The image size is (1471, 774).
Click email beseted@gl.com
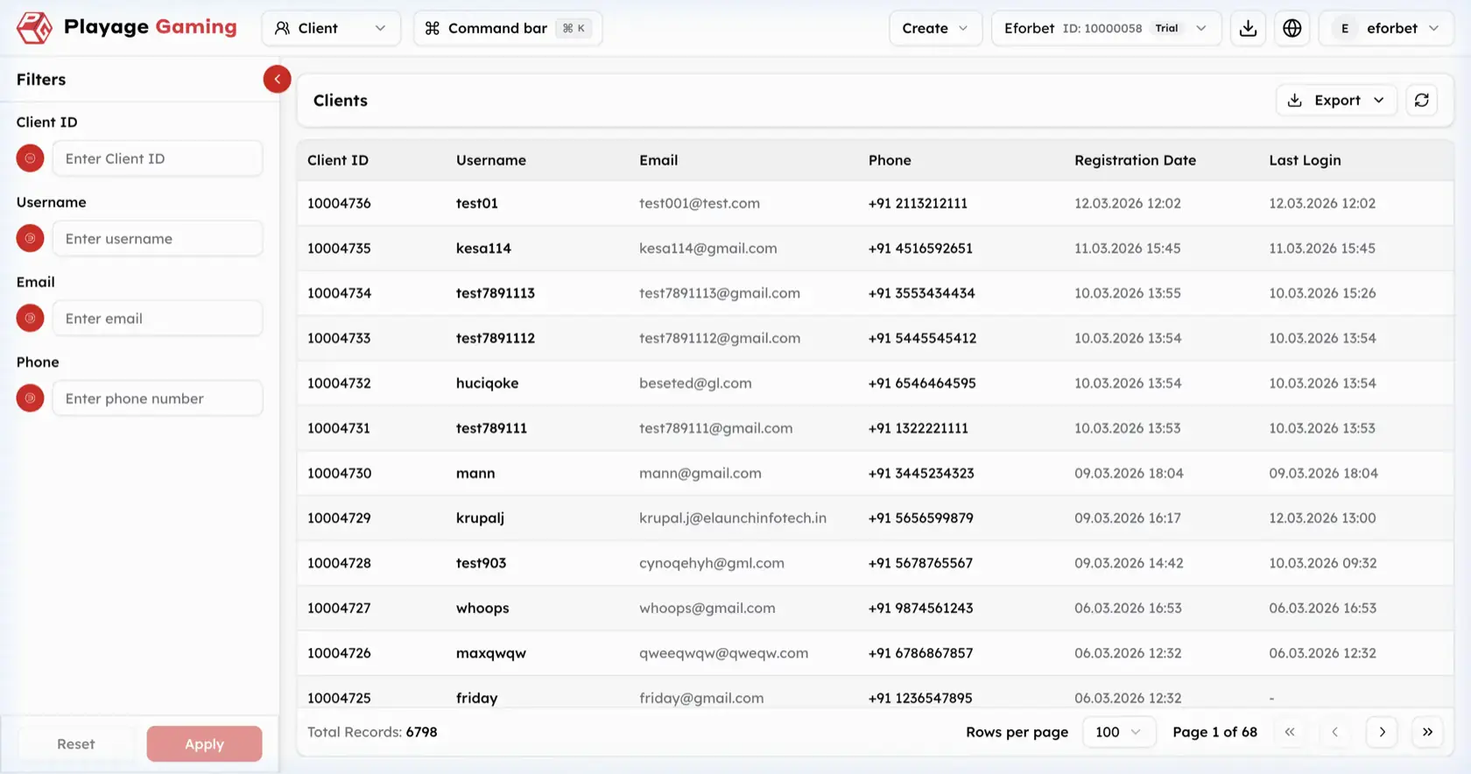695,383
